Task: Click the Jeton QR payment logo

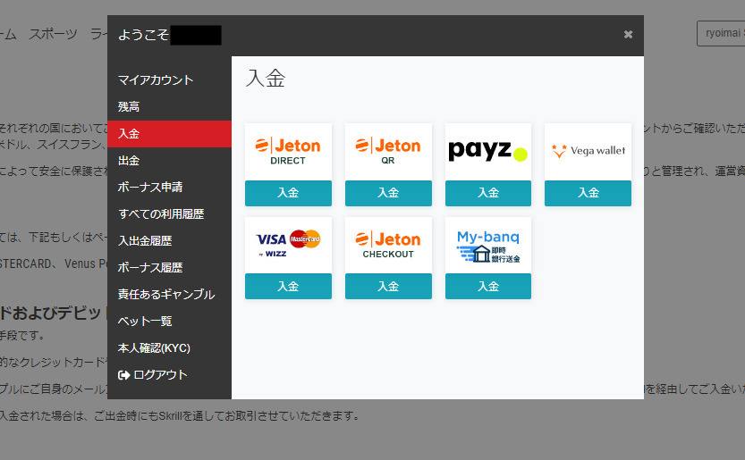Action: [x=388, y=152]
